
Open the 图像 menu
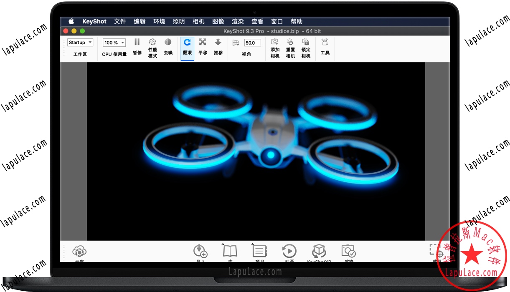(x=218, y=22)
